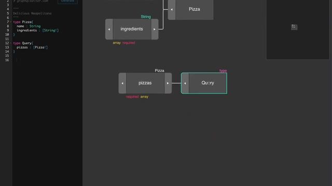Click the left port arrow of pizzas node

(x=122, y=83)
